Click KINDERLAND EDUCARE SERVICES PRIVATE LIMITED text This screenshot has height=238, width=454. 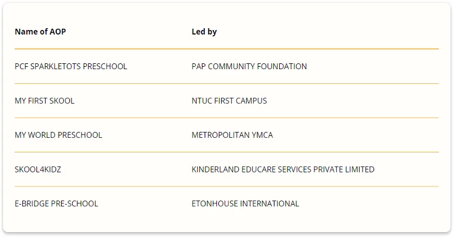click(x=283, y=169)
